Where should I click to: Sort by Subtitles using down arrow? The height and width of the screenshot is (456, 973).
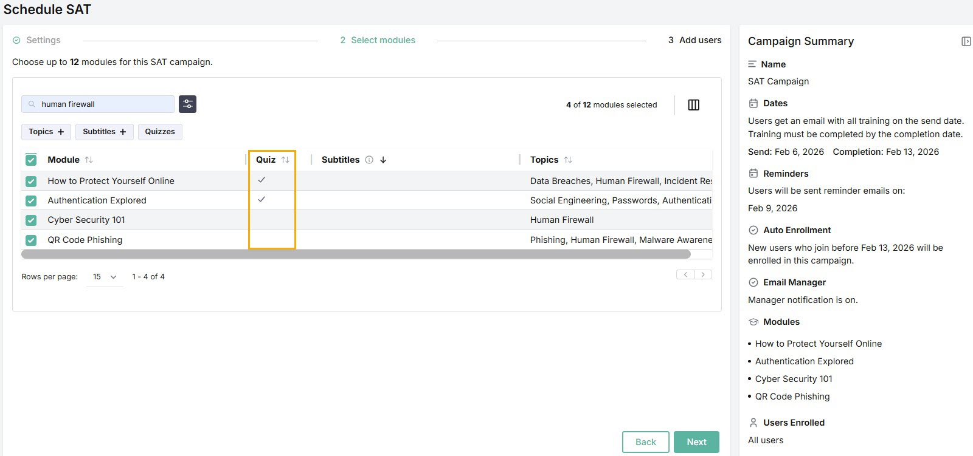[x=383, y=160]
